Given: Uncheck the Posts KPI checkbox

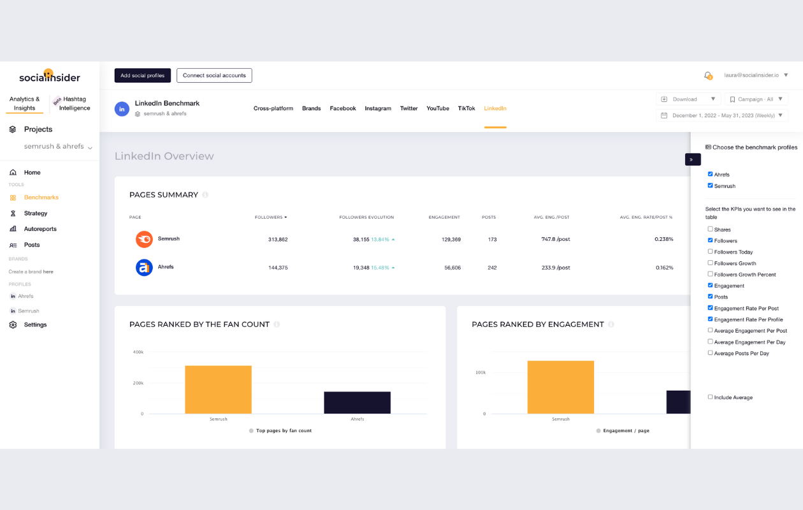Looking at the screenshot, I should coord(710,296).
